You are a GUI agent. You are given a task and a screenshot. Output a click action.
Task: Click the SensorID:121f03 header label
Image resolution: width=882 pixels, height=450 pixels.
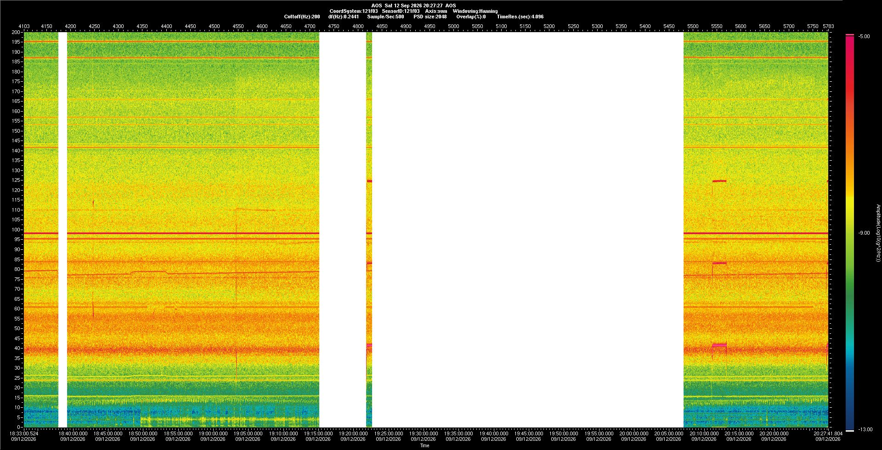(401, 11)
